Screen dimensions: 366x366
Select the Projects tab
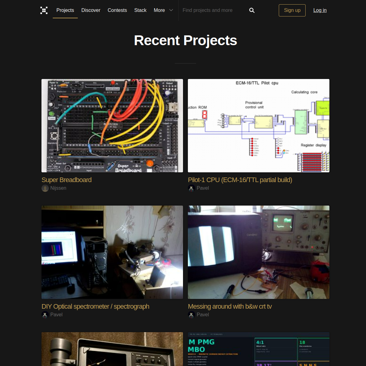pyautogui.click(x=65, y=10)
